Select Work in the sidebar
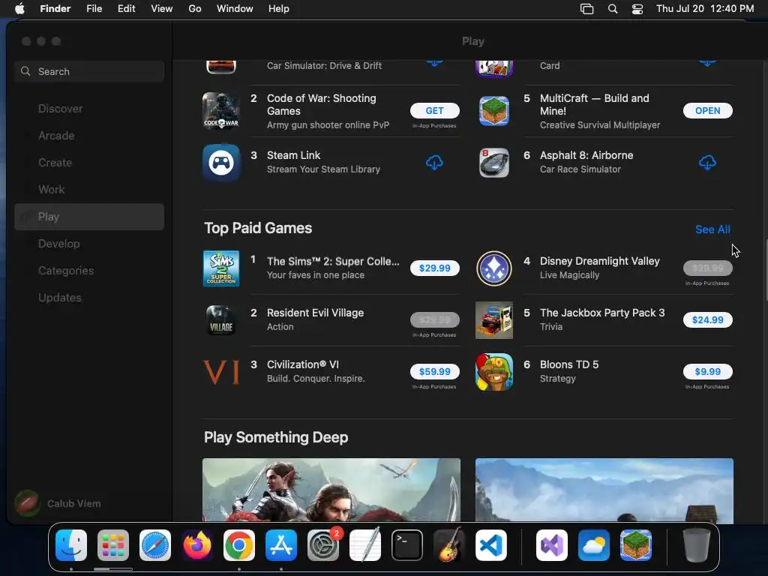 (89, 190)
